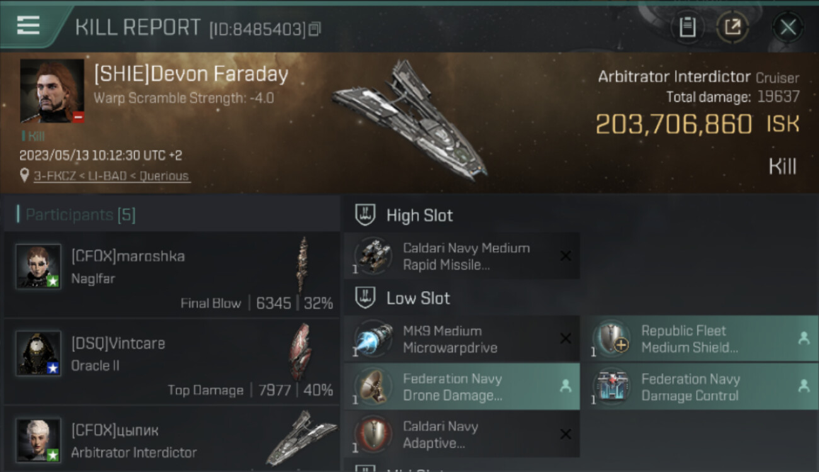
Task: Close the kill report window
Action: pyautogui.click(x=788, y=27)
